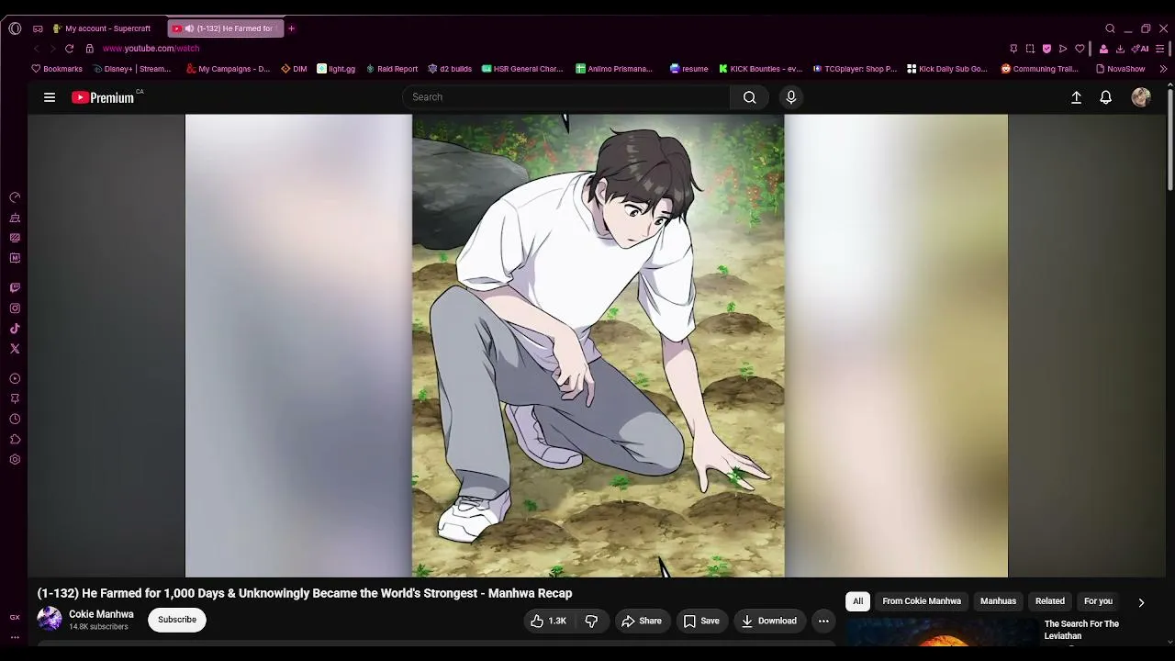The image size is (1175, 661).
Task: Open the browser AI assistant button
Action: coord(1140,49)
